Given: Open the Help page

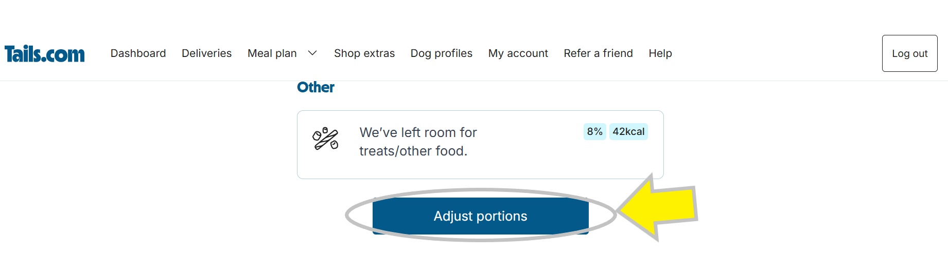Looking at the screenshot, I should pyautogui.click(x=660, y=53).
